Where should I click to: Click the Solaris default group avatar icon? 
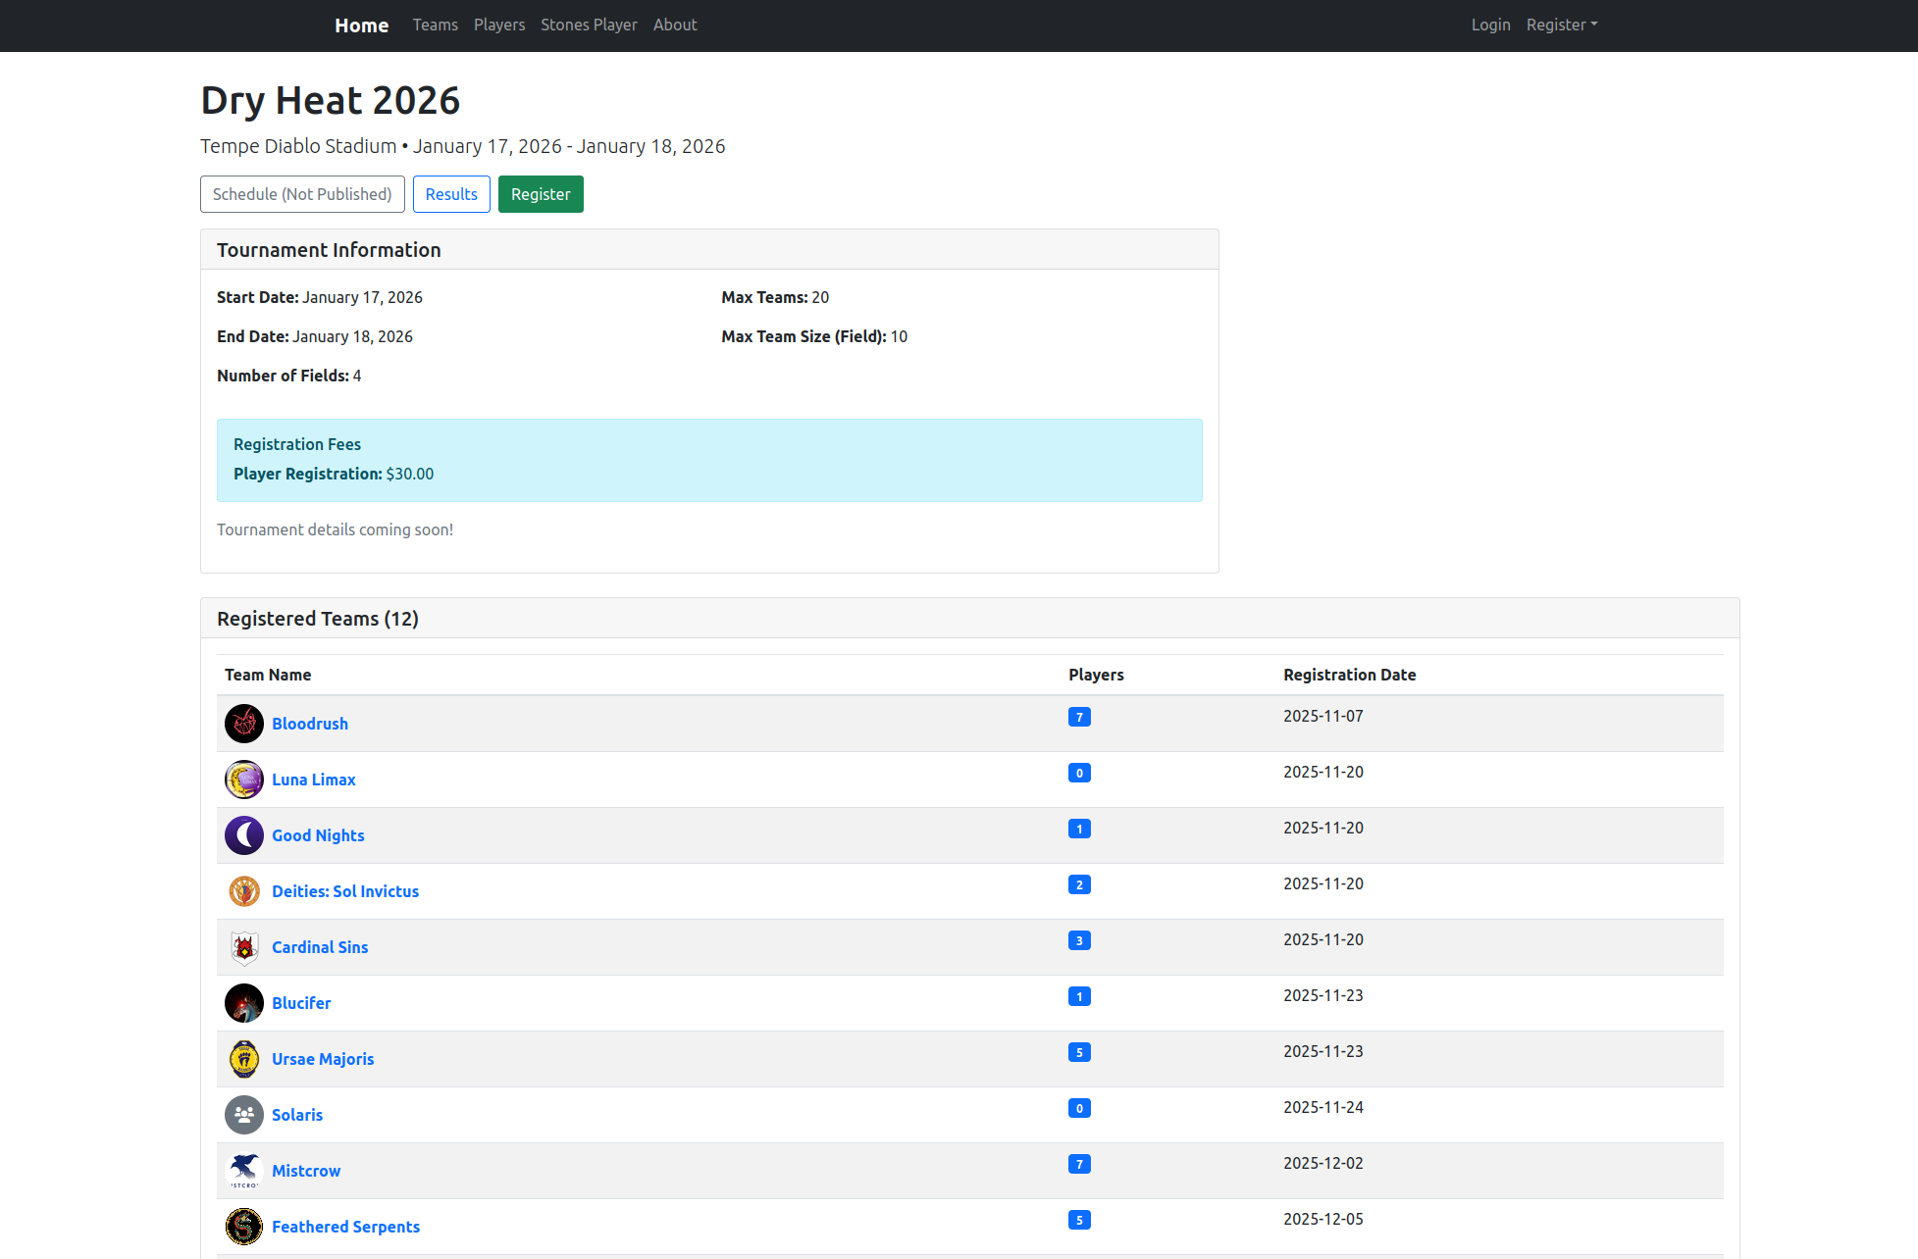(x=243, y=1115)
